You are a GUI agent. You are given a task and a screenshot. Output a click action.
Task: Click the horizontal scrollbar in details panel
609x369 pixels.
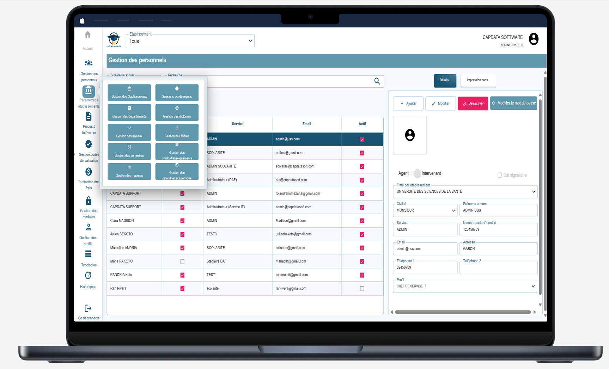(x=463, y=312)
